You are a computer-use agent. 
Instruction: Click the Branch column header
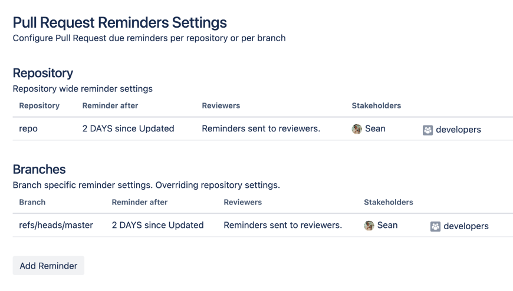pos(32,202)
